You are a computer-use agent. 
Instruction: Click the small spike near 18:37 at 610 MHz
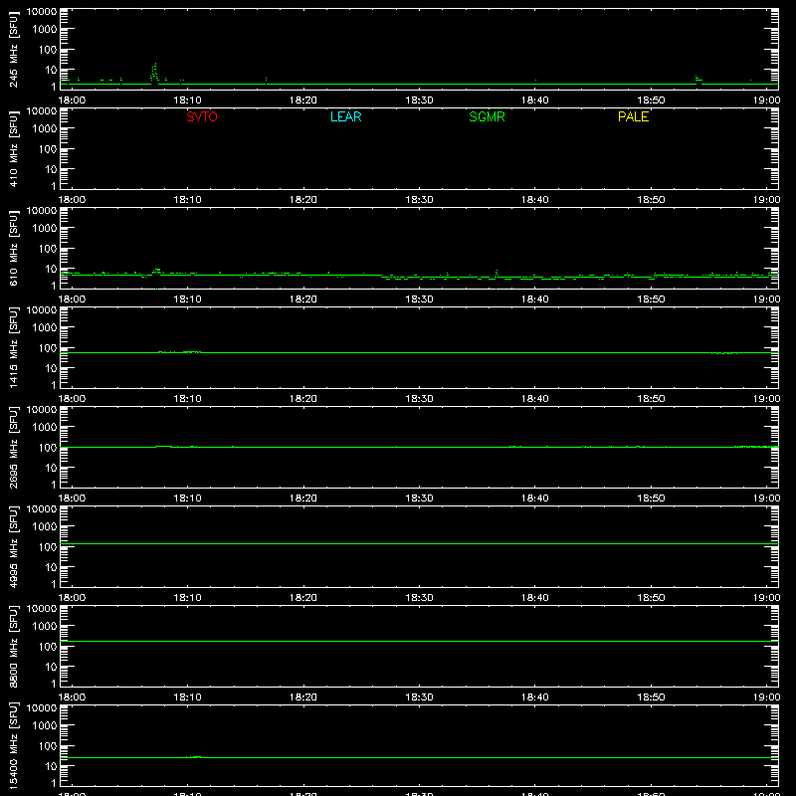[497, 274]
